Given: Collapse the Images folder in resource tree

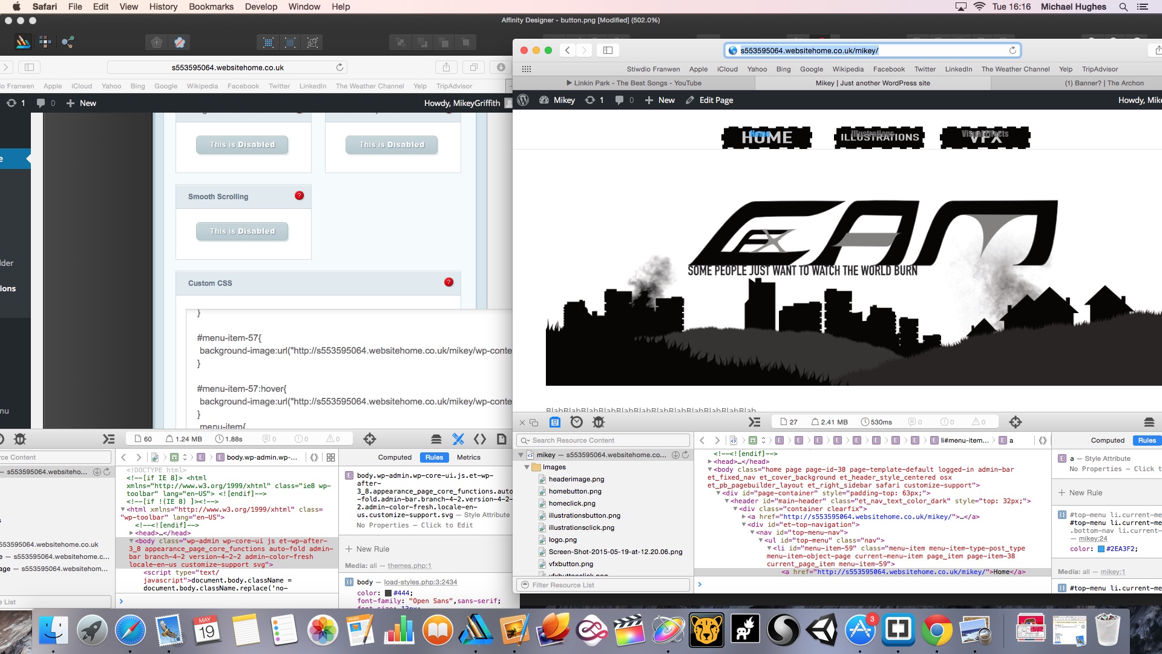Looking at the screenshot, I should (x=527, y=467).
